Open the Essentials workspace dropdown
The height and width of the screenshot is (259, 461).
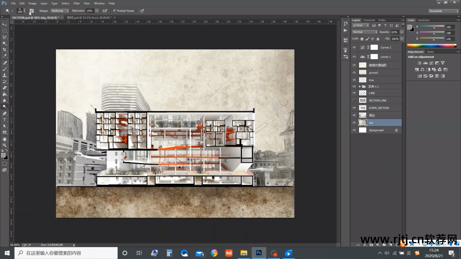[443, 11]
